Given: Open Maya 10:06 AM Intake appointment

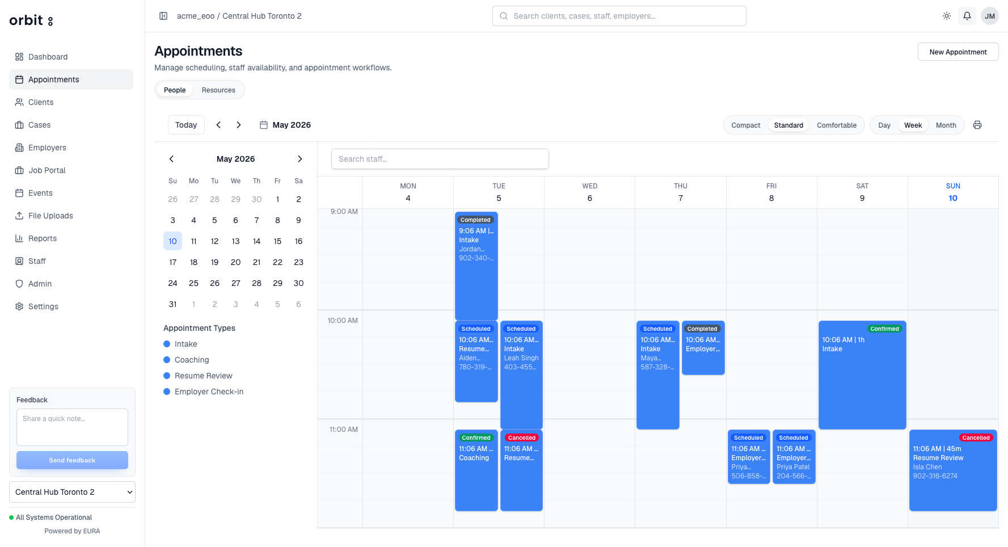Looking at the screenshot, I should click(658, 375).
